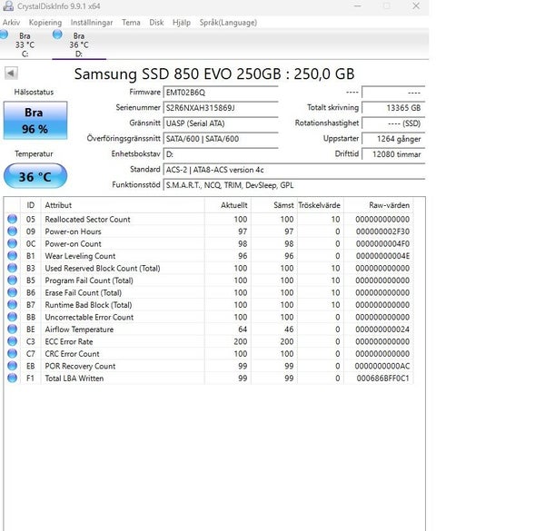Select the Power-on Hours attribute text
Image resolution: width=545 pixels, height=531 pixels.
(73, 231)
